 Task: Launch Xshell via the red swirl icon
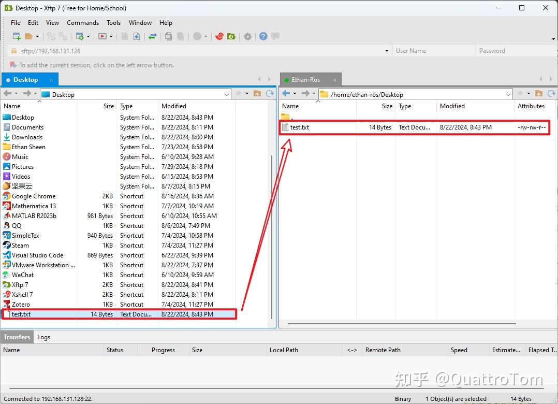click(219, 36)
